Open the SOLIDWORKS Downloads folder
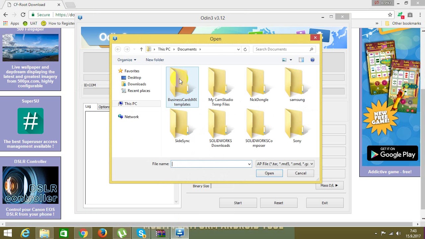 pyautogui.click(x=220, y=128)
